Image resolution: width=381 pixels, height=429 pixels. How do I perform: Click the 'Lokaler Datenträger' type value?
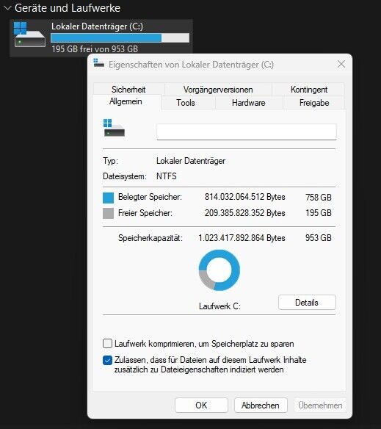[x=191, y=161]
